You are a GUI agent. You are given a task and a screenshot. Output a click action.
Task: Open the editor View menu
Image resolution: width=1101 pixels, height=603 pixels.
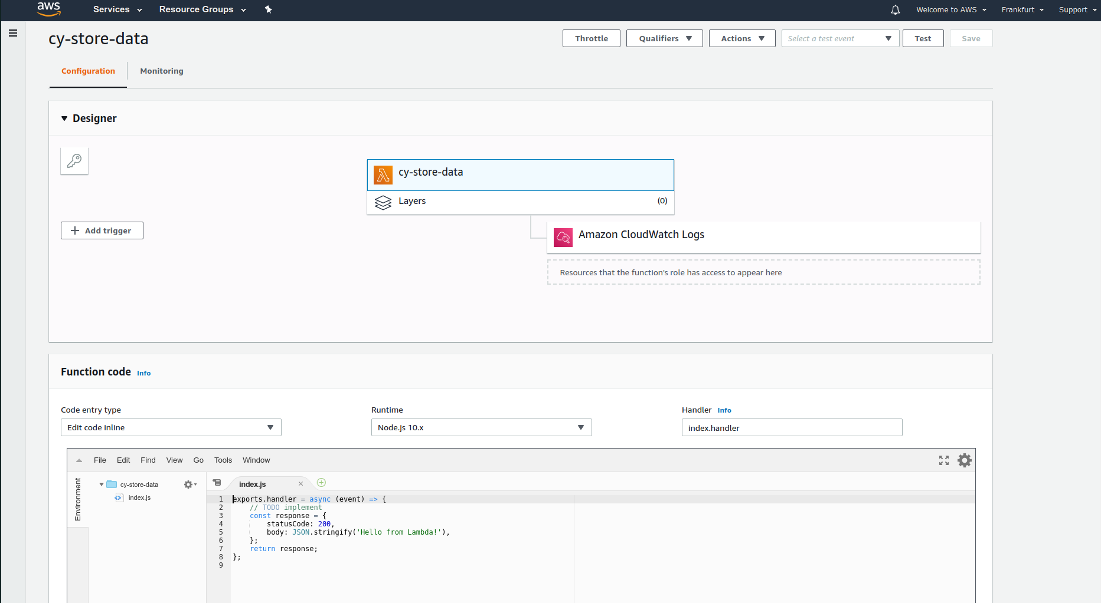pos(174,460)
